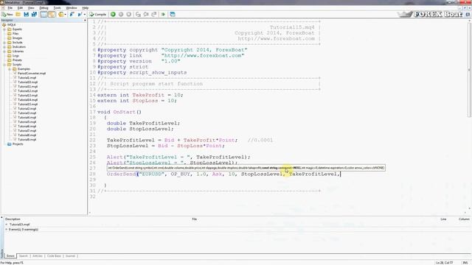
Task: Click the blue terminal icon in toolbar
Action: pos(173,15)
